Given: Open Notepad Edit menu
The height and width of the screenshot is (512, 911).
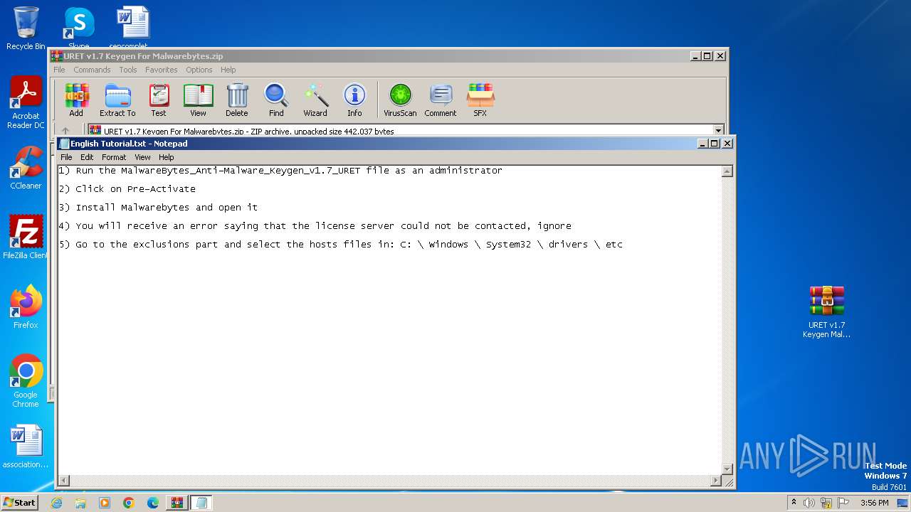Looking at the screenshot, I should [x=87, y=157].
